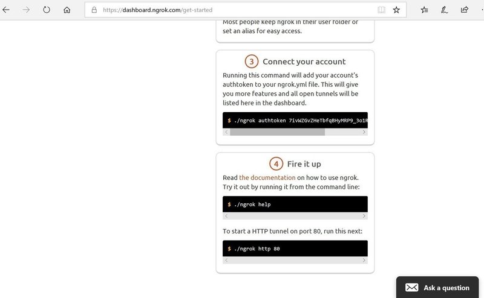This screenshot has height=298, width=484.
Task: Click right scroll arrow under ngrok help
Action: pyautogui.click(x=364, y=216)
